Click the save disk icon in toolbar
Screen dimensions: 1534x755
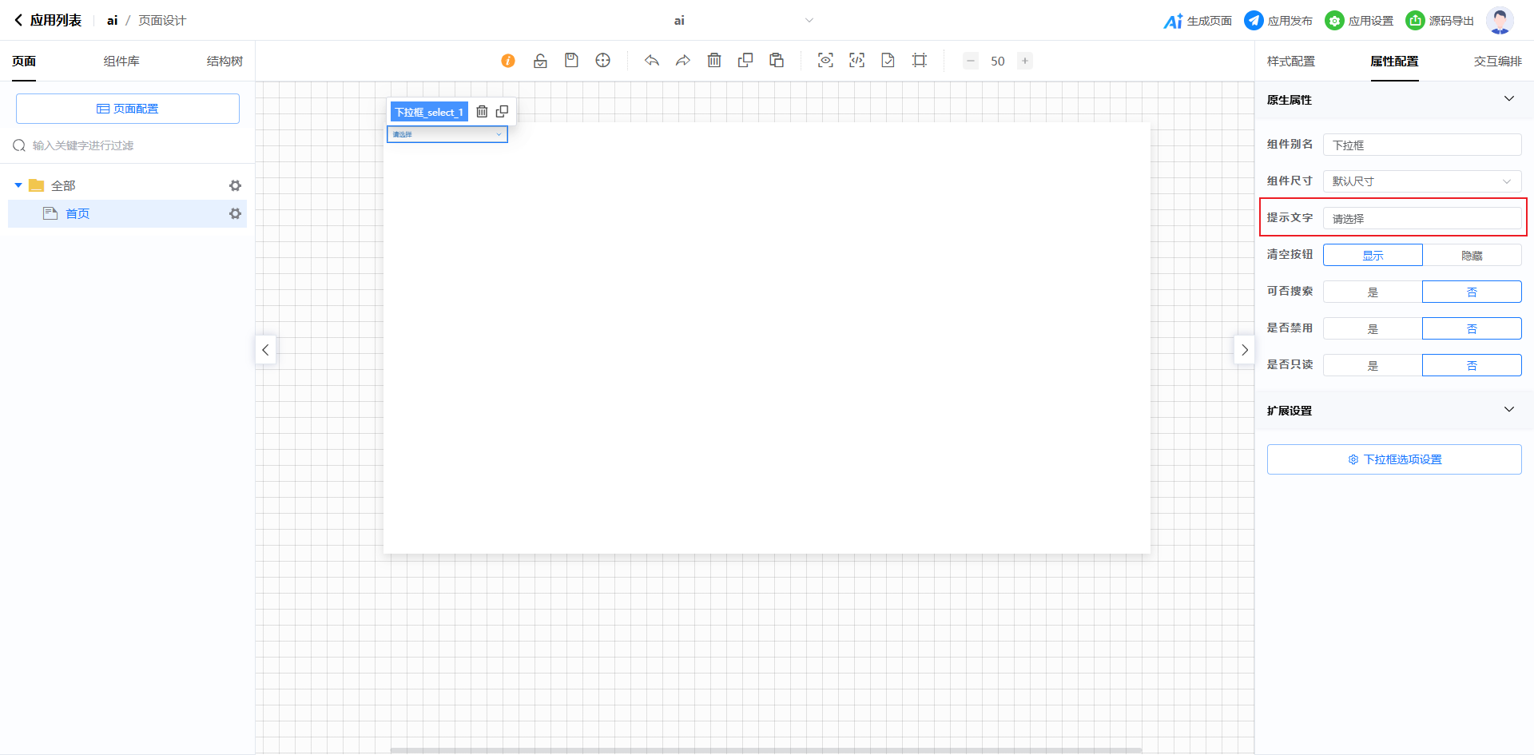click(x=571, y=61)
